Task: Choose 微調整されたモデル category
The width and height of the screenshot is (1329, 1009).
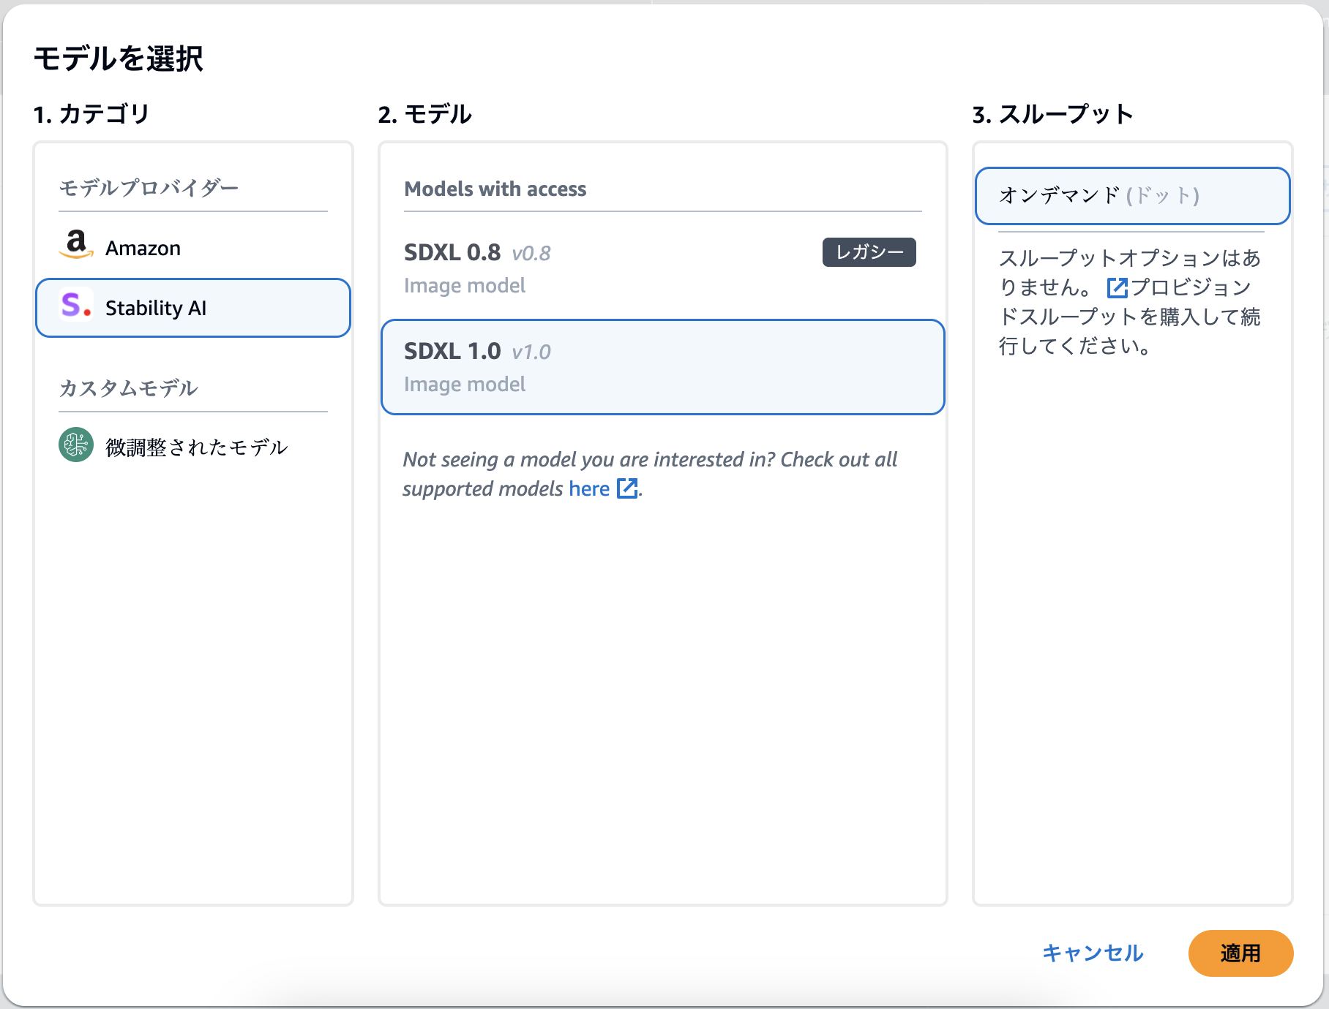Action: coord(193,447)
